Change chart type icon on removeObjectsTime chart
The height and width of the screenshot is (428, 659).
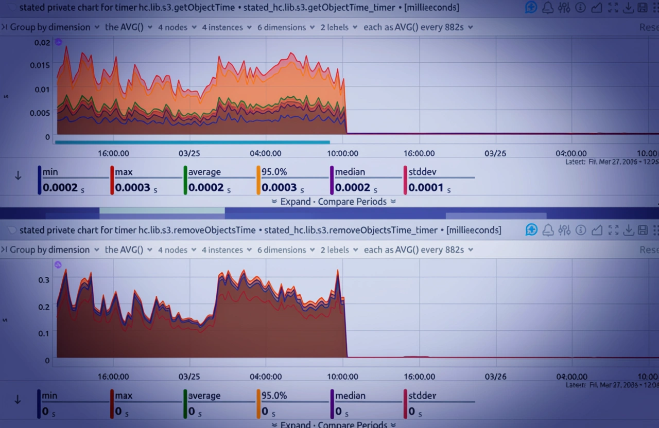597,230
